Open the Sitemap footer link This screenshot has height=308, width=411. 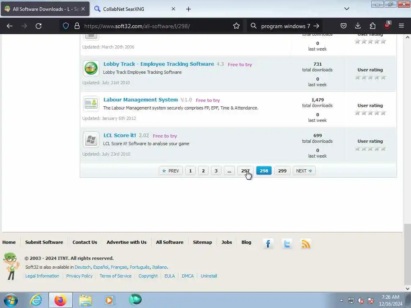tap(202, 242)
